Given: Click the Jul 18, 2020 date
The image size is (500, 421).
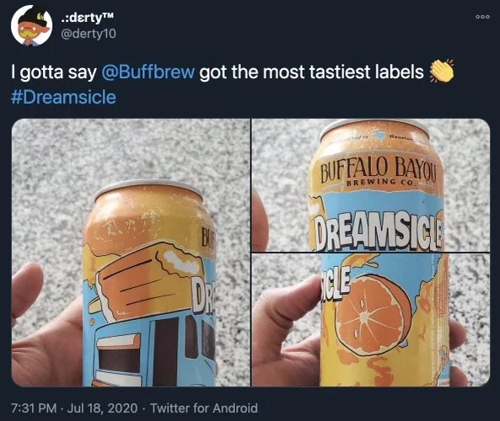Looking at the screenshot, I should click(102, 408).
